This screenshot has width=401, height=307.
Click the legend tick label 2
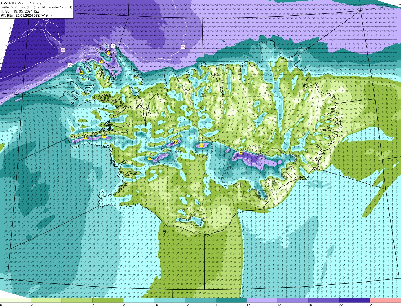pyautogui.click(x=32, y=305)
